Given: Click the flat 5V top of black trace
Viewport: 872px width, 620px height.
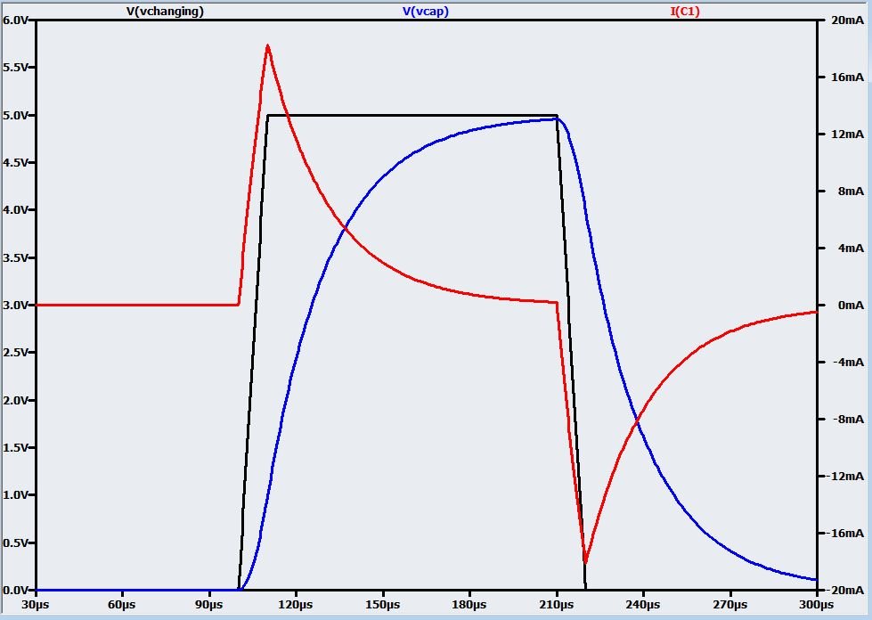Looking at the screenshot, I should (410, 115).
